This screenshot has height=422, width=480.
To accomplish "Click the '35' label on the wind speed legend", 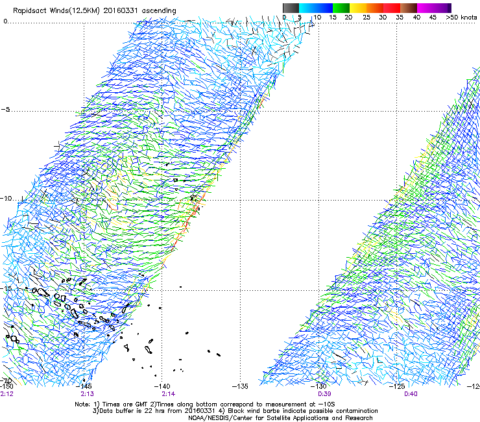I will [400, 17].
